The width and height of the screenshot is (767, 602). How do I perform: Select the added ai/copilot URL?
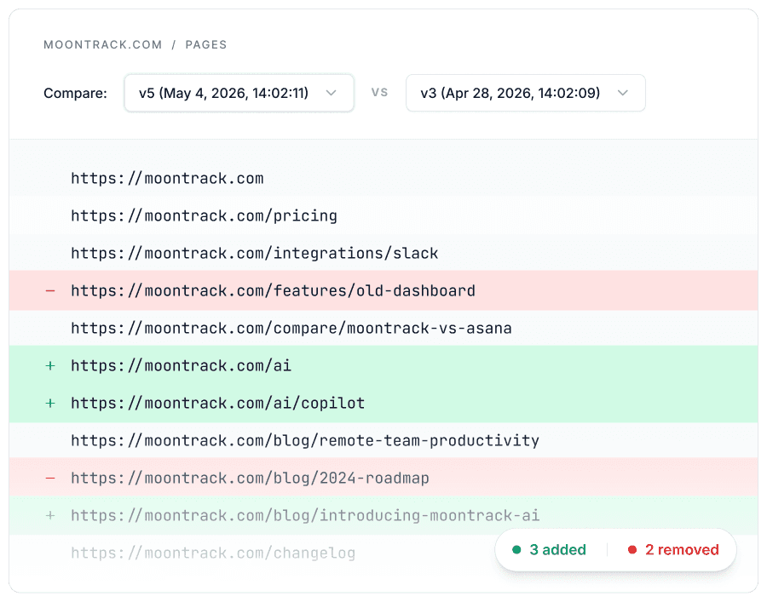(217, 404)
